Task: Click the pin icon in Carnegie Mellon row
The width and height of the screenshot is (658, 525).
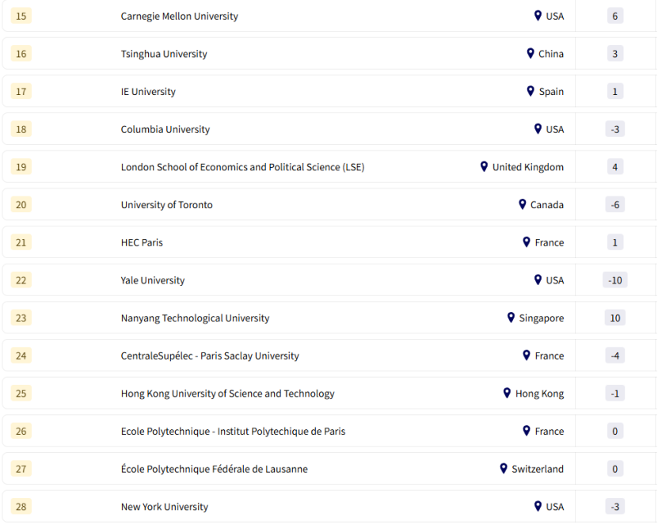Action: [x=538, y=16]
